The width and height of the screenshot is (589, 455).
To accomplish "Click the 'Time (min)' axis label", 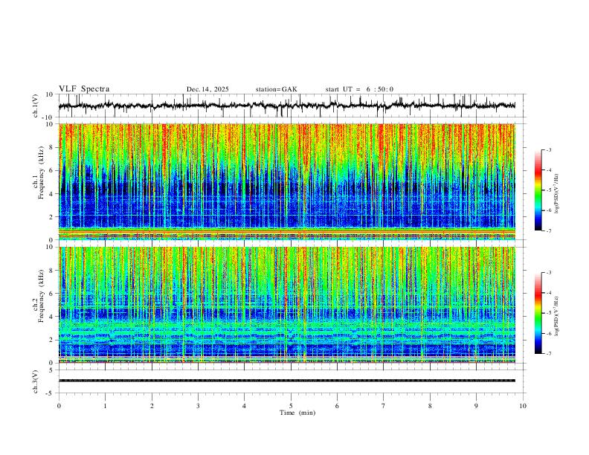I will tap(297, 413).
